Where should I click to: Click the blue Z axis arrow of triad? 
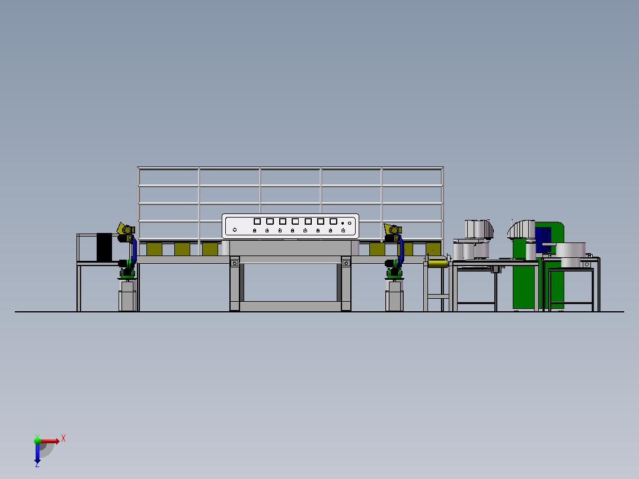(37, 454)
